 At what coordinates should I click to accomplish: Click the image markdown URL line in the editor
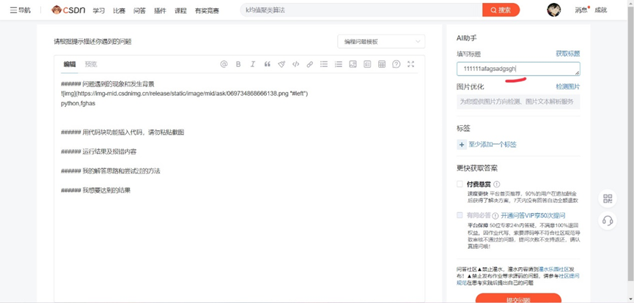pyautogui.click(x=185, y=94)
